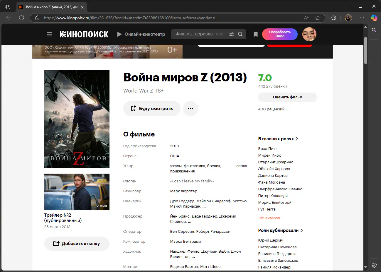The width and height of the screenshot is (381, 272).
Task: Click scrollbar up arrow
Action: (x=365, y=27)
